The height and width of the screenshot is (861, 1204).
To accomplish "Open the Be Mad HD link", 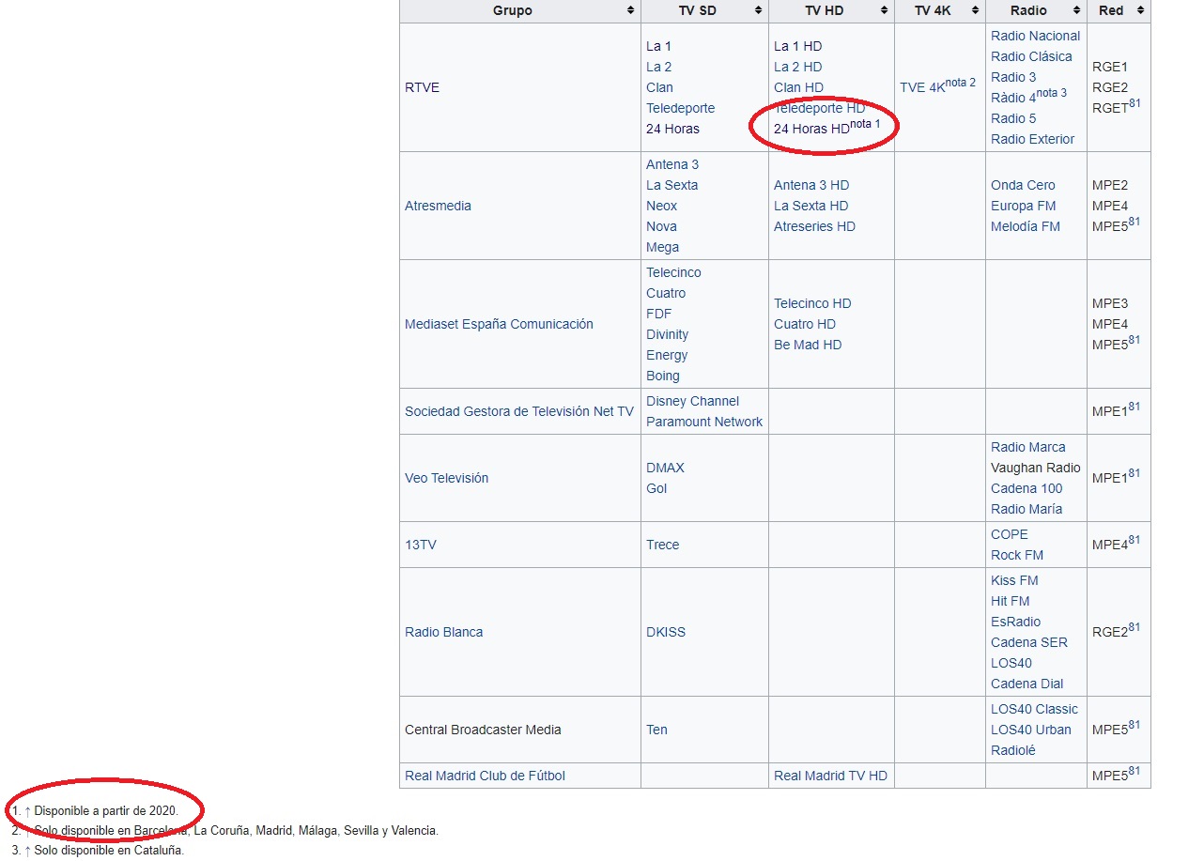I will (x=809, y=345).
